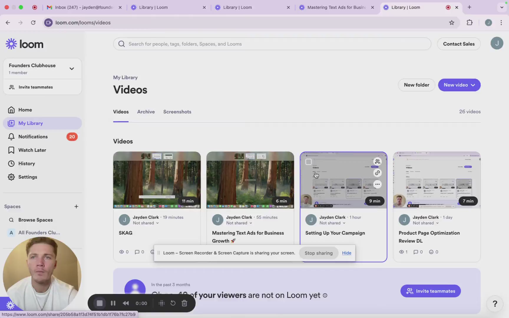The height and width of the screenshot is (318, 509).
Task: Open the help question mark button
Action: click(495, 304)
